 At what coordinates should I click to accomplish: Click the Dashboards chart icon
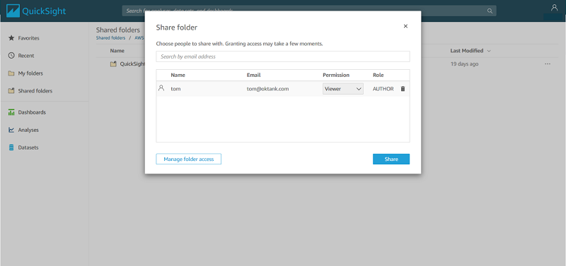[11, 112]
